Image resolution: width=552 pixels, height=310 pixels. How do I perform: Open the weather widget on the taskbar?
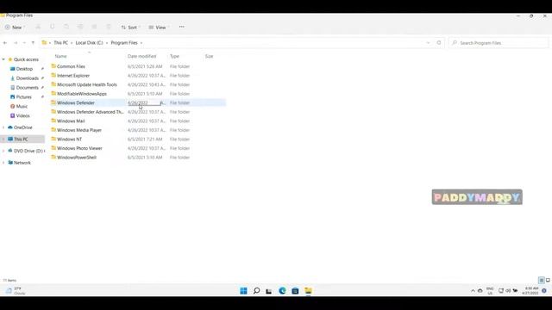coord(15,291)
